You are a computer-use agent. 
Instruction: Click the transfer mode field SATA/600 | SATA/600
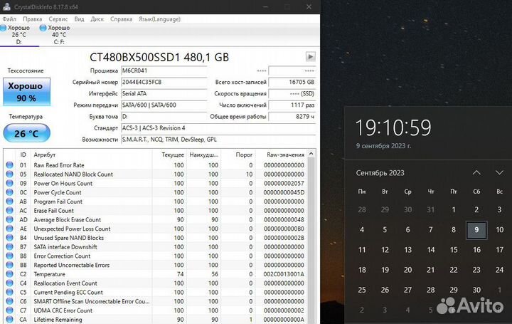point(164,105)
